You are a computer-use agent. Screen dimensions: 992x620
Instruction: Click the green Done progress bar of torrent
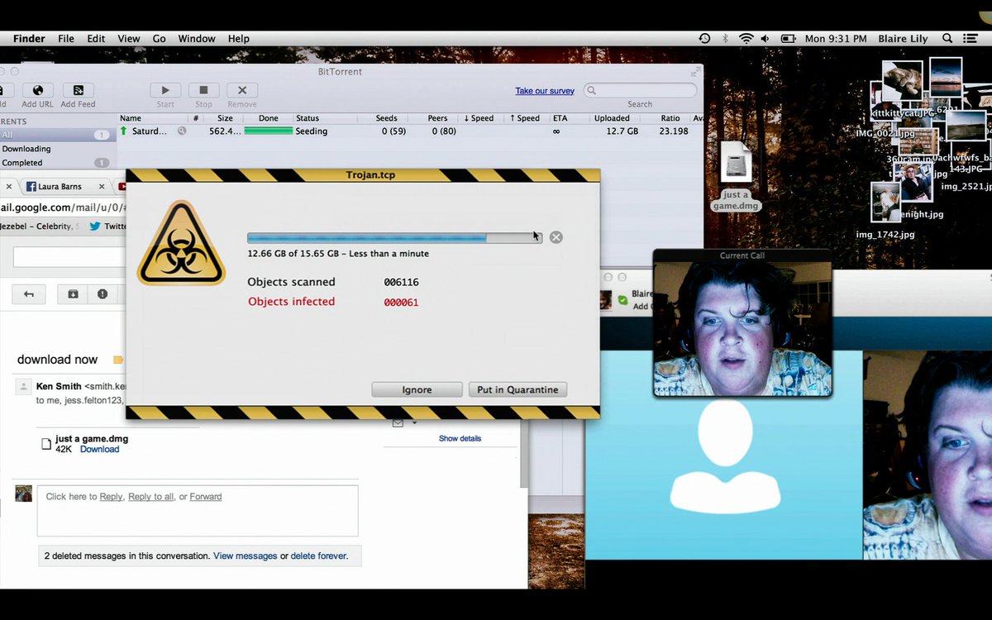click(x=269, y=131)
